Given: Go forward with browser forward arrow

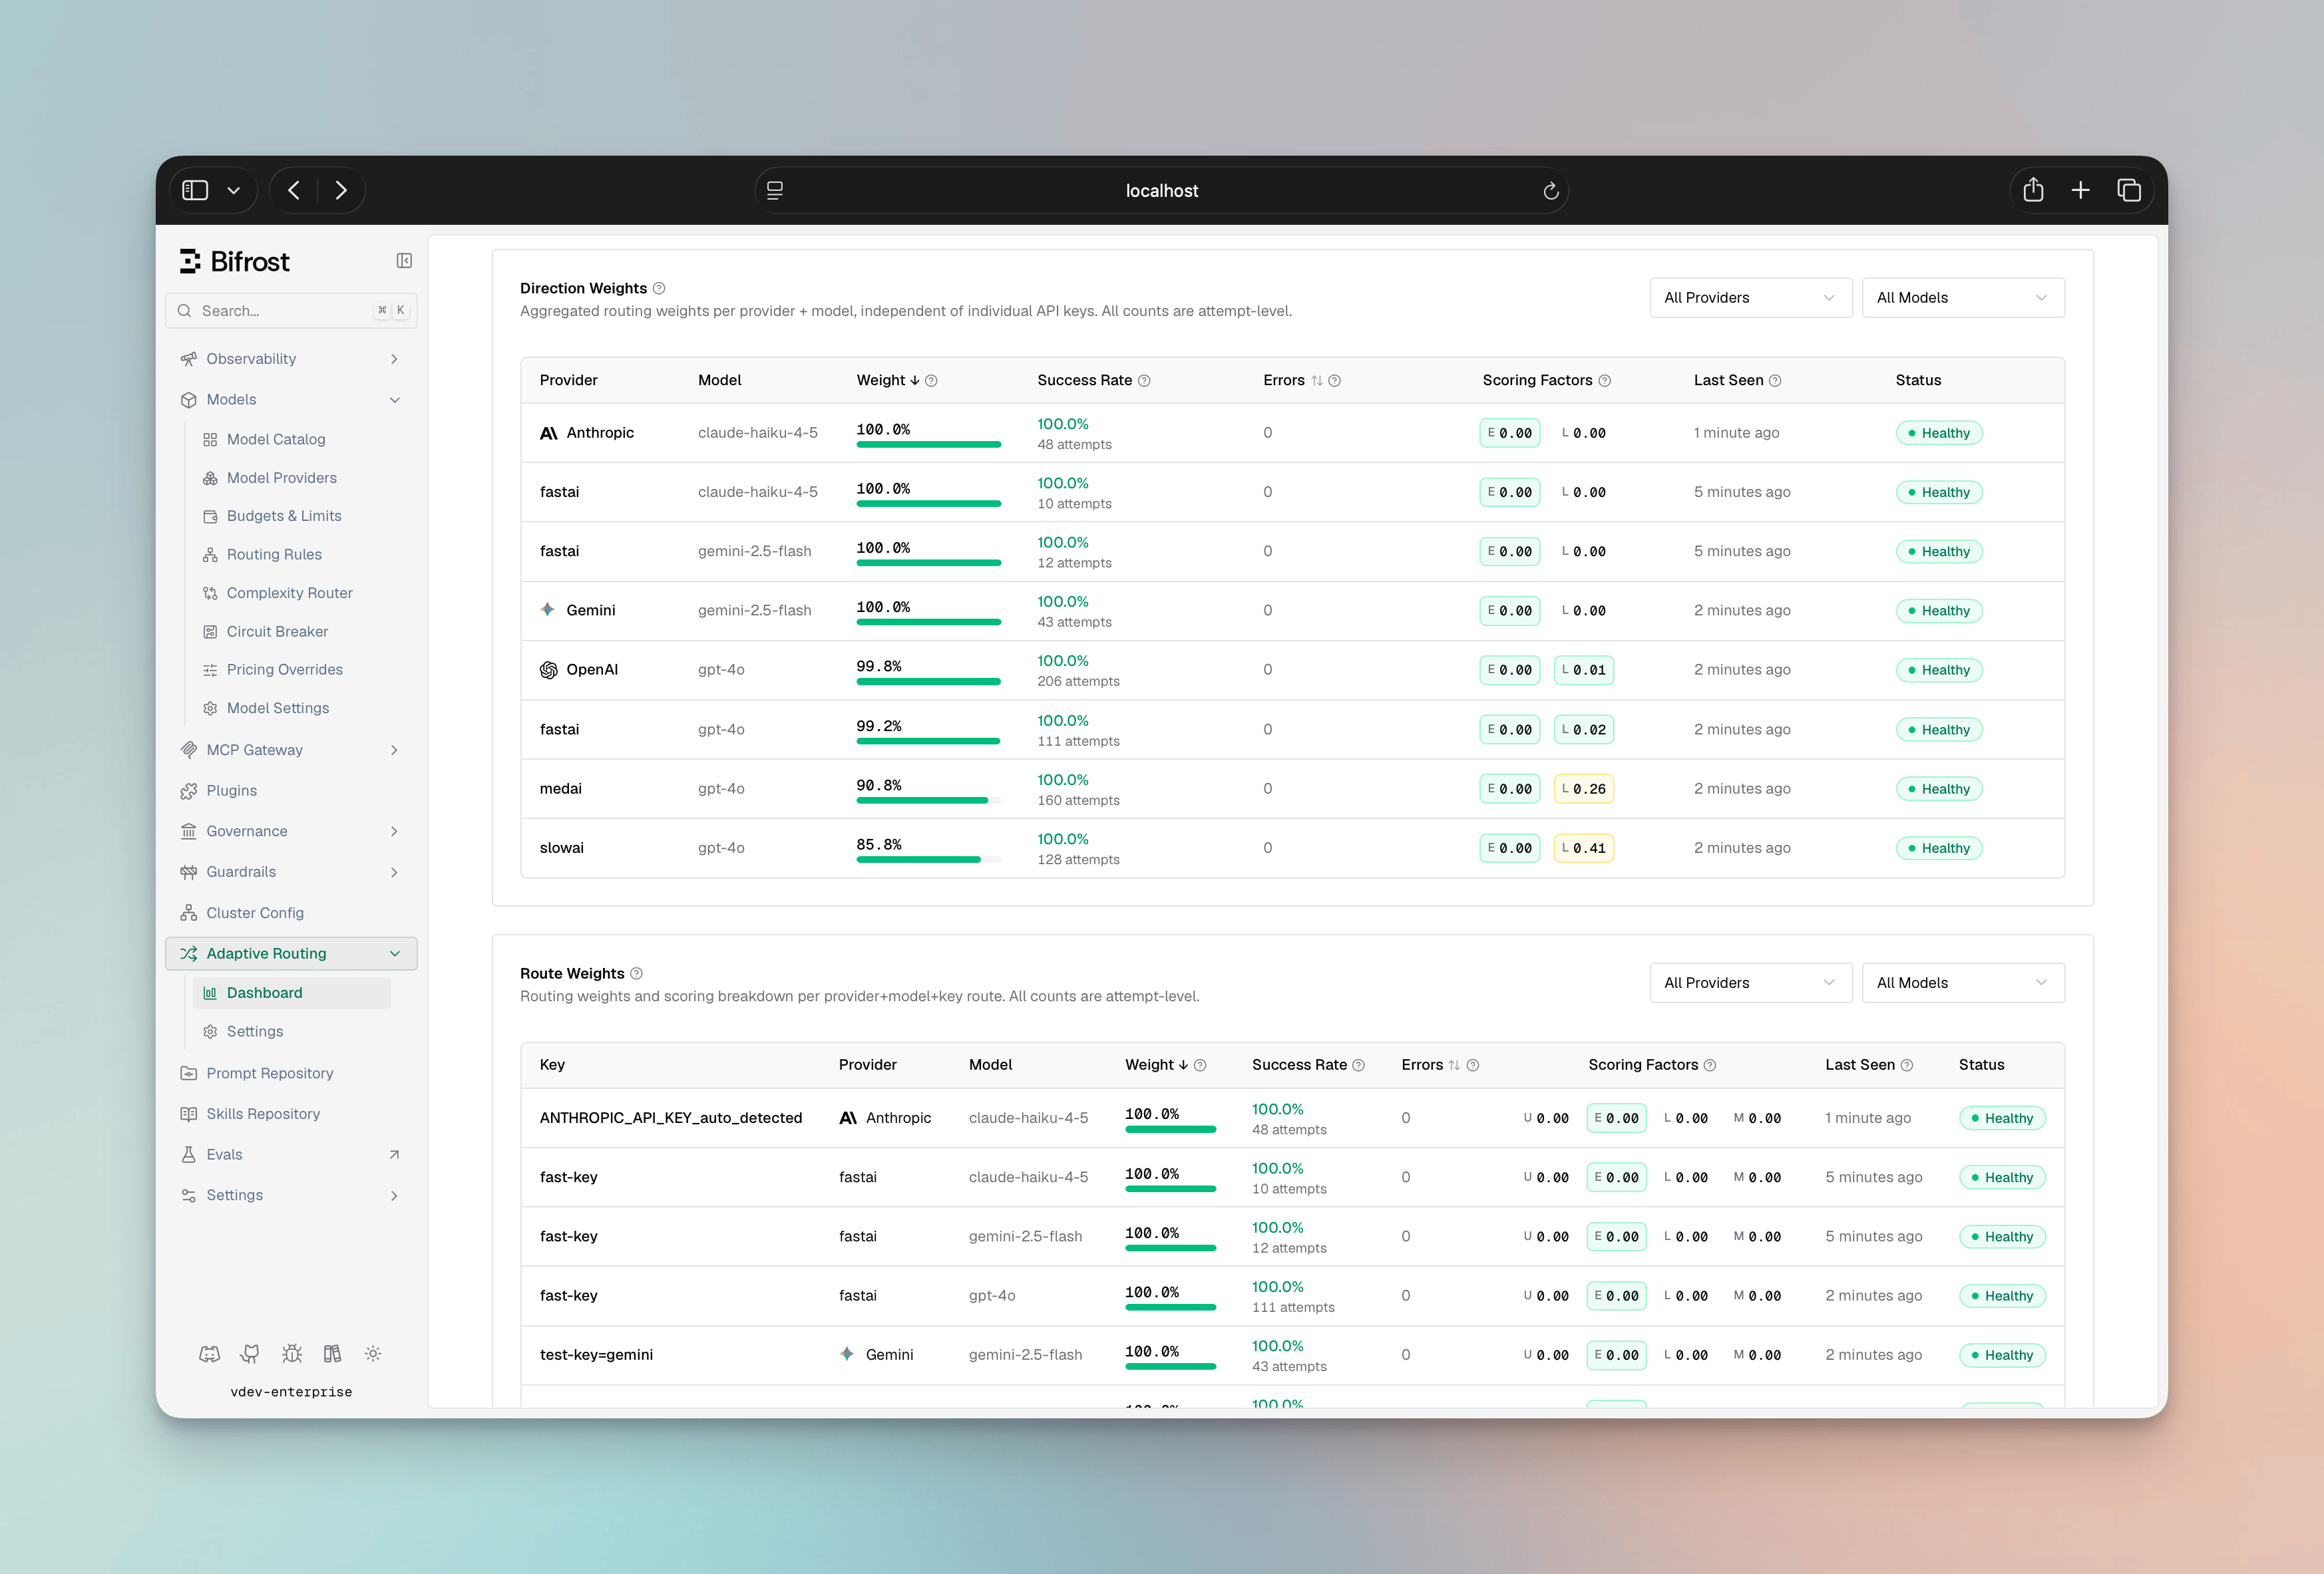Looking at the screenshot, I should click(x=341, y=190).
